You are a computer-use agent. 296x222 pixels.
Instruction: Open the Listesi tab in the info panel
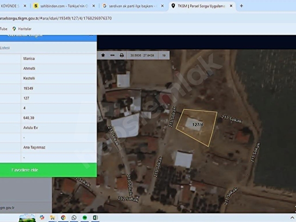pyautogui.click(x=5, y=48)
